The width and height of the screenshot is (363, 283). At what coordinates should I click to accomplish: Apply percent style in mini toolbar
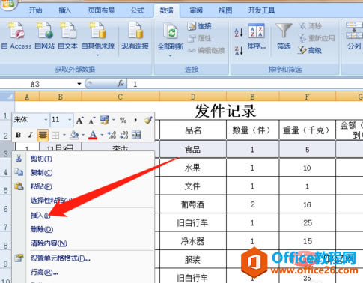[123, 121]
